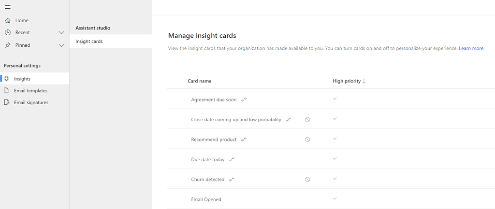Click the blocked icon on Close date row
Image resolution: width=495 pixels, height=209 pixels.
coord(307,119)
